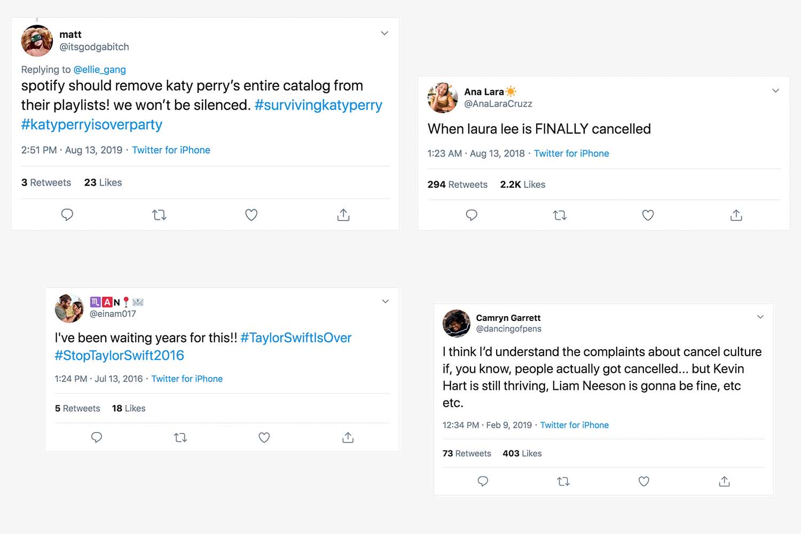The image size is (801, 534).
Task: Share Ana Lara's tweet
Action: 736,215
